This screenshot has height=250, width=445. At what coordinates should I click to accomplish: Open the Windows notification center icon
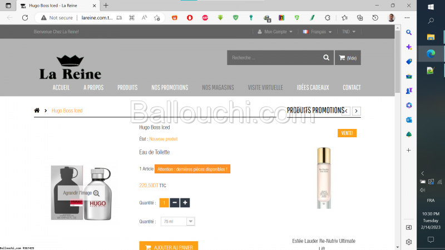[x=431, y=239]
